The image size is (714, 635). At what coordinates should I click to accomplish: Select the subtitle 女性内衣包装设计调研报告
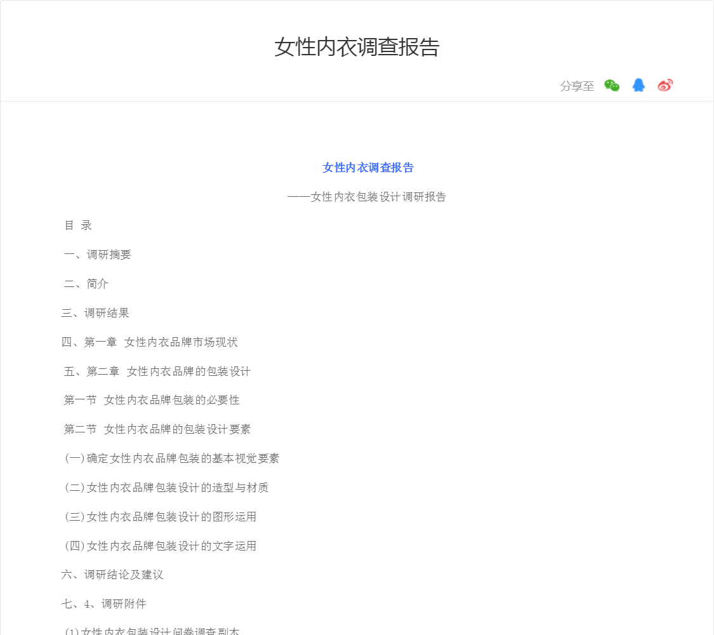point(367,197)
